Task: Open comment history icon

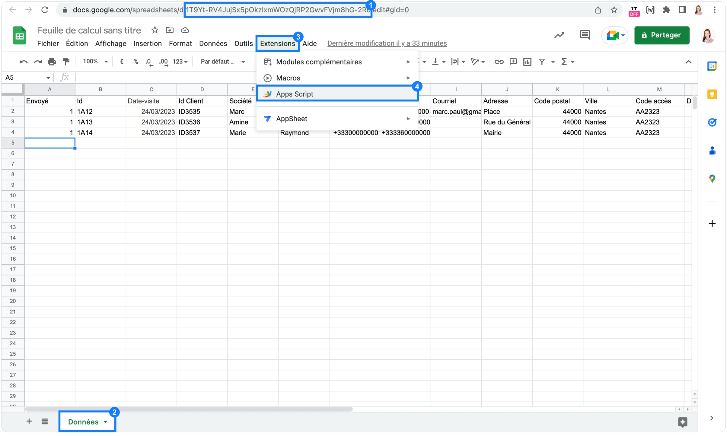Action: point(585,35)
